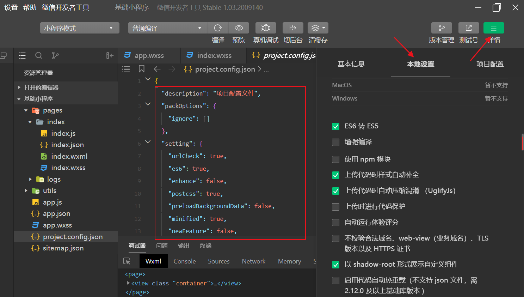This screenshot has height=297, width=524.
Task: Open index.js file
Action: tap(63, 133)
